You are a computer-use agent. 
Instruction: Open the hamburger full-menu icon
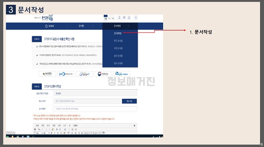point(136,17)
